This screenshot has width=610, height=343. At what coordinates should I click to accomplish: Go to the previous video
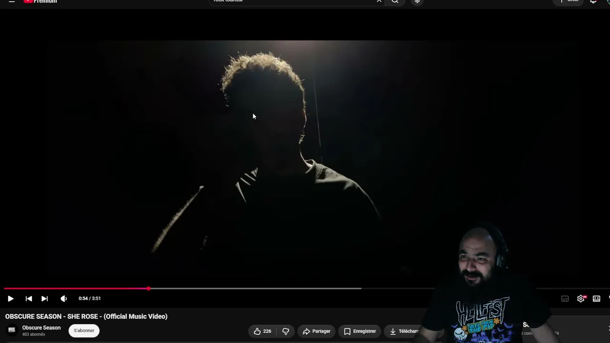(x=29, y=299)
